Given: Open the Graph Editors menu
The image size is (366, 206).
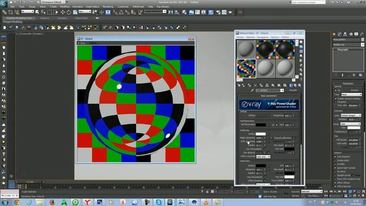Looking at the screenshot, I should (x=93, y=6).
